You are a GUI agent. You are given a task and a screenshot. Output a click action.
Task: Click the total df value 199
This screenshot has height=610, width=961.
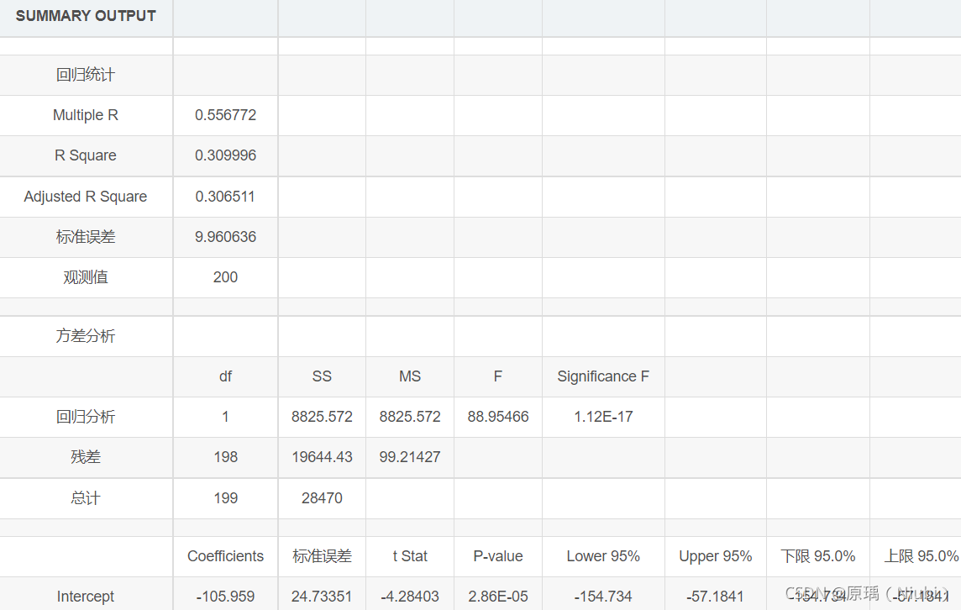click(x=225, y=498)
